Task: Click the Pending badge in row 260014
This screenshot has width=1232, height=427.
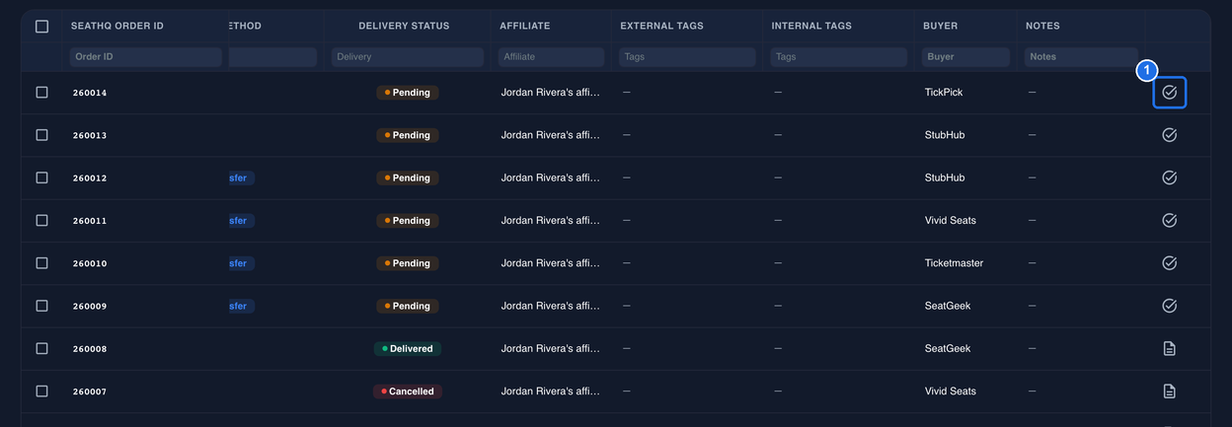Action: coord(408,93)
